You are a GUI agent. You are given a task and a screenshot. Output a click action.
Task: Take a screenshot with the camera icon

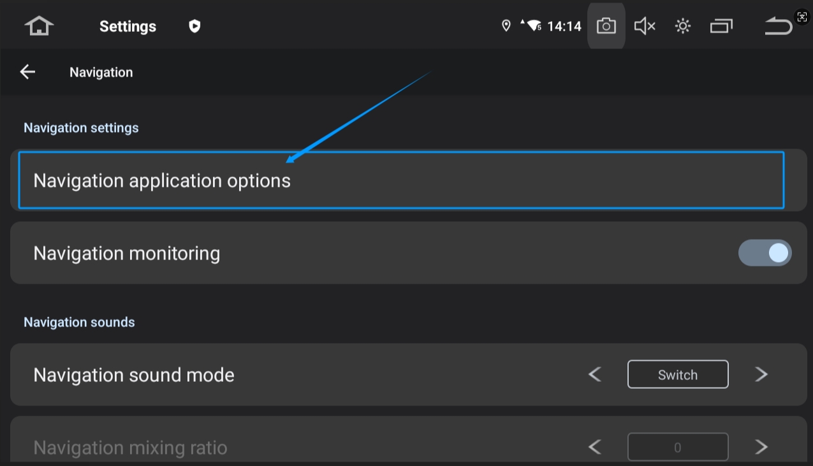606,26
